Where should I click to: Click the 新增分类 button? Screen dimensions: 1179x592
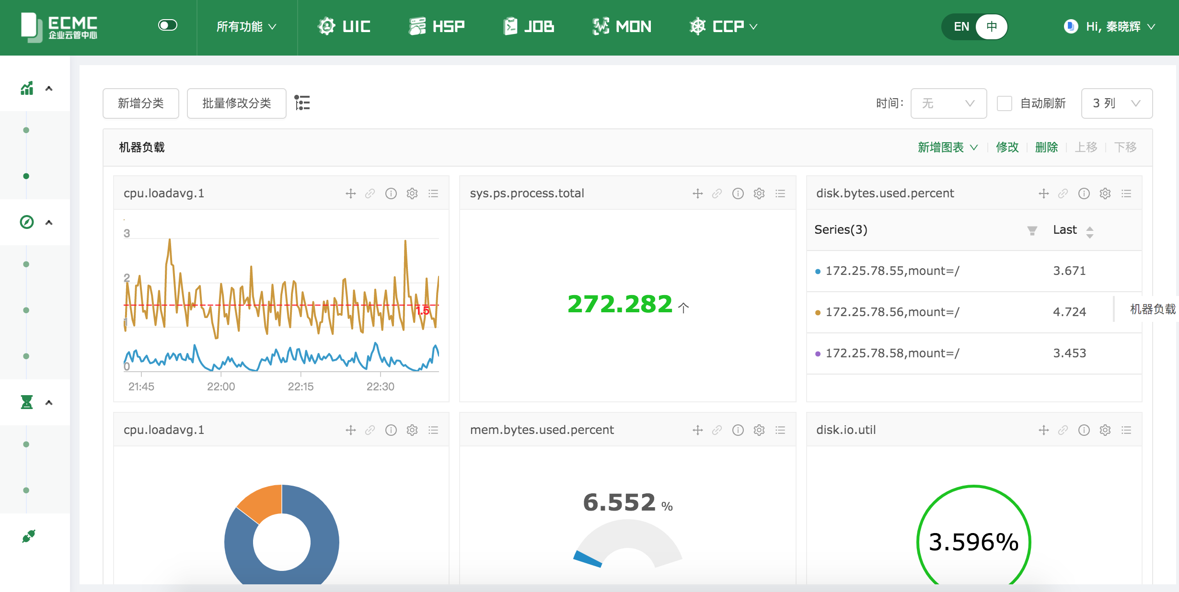(x=140, y=103)
